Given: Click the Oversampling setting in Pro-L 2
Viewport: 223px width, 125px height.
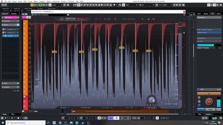Looking at the screenshot, I should (x=107, y=108).
